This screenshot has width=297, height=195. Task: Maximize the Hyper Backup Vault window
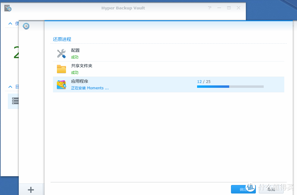[x=229, y=8]
